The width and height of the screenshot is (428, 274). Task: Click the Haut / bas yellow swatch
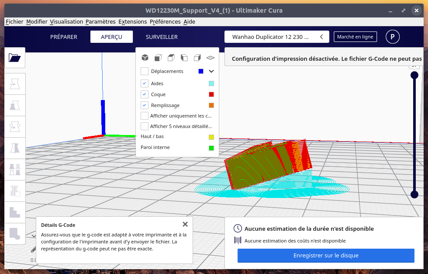click(x=211, y=137)
